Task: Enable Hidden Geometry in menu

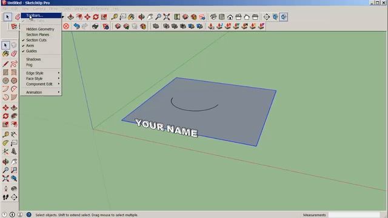Action: (41, 29)
